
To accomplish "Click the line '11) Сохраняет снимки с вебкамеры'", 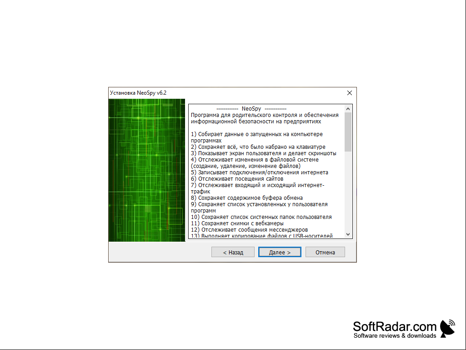I will tap(237, 223).
